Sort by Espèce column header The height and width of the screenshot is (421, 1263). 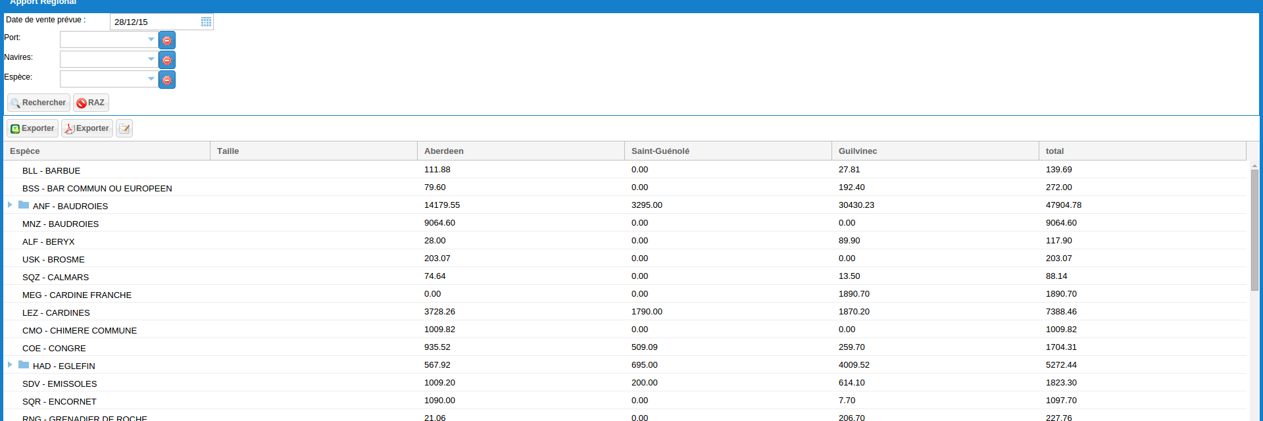click(x=107, y=151)
